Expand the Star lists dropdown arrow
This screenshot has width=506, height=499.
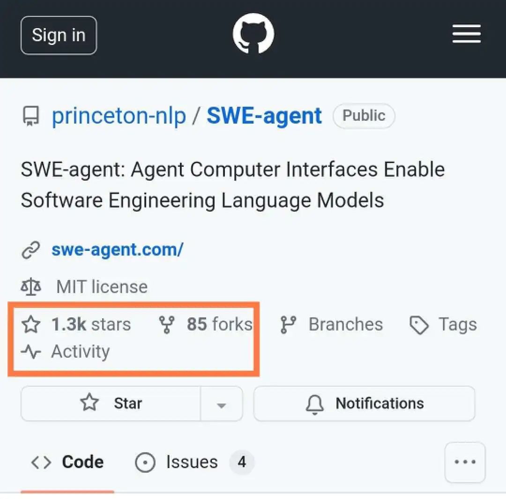pos(221,404)
